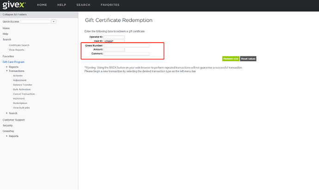Focus the Operator ID input field

point(114,37)
